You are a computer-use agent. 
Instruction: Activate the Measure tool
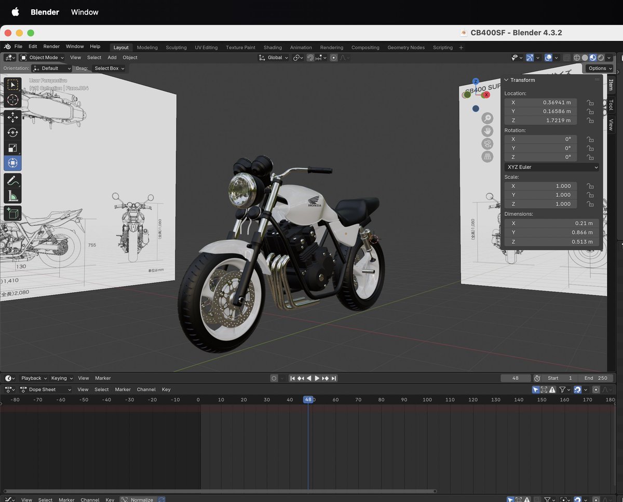point(12,196)
